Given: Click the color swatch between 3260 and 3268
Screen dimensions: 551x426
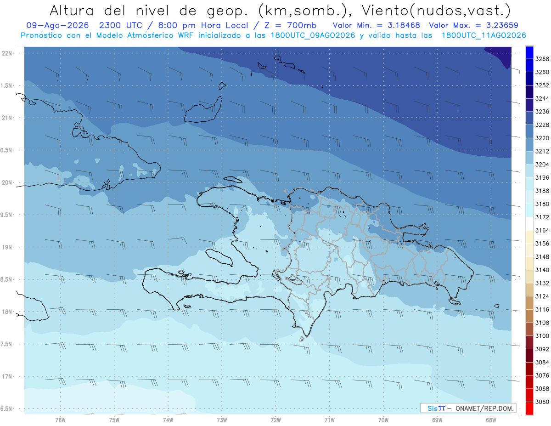Looking at the screenshot, I should click(x=529, y=65).
